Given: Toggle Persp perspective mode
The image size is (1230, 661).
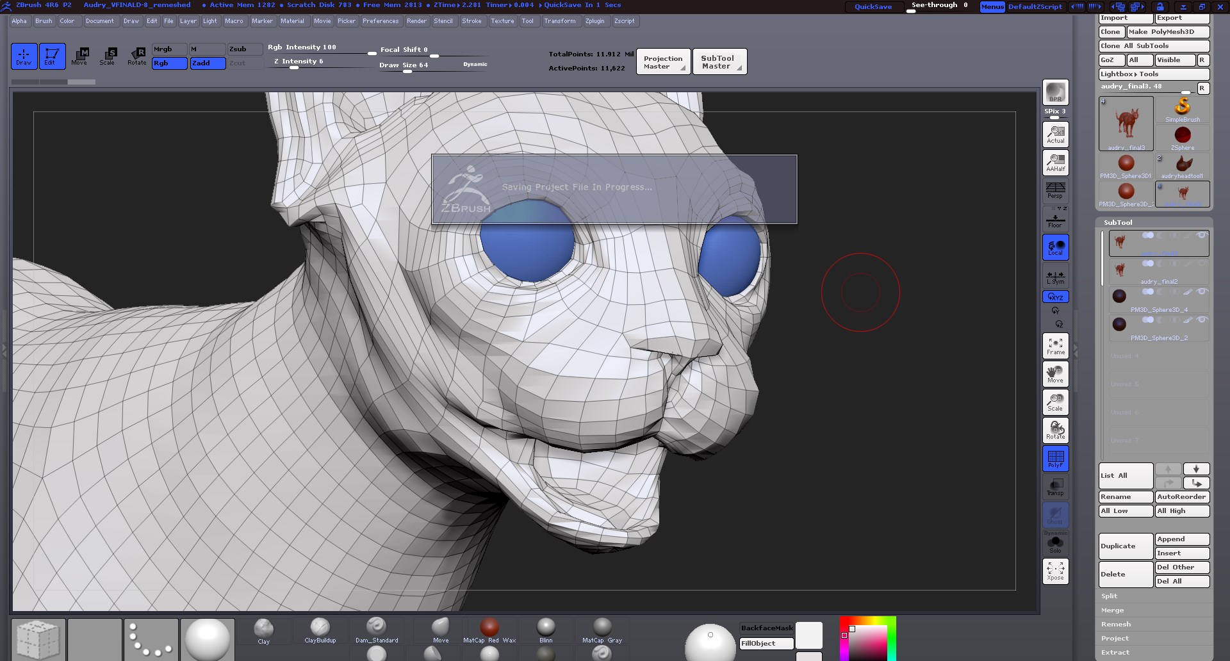Looking at the screenshot, I should (x=1055, y=190).
